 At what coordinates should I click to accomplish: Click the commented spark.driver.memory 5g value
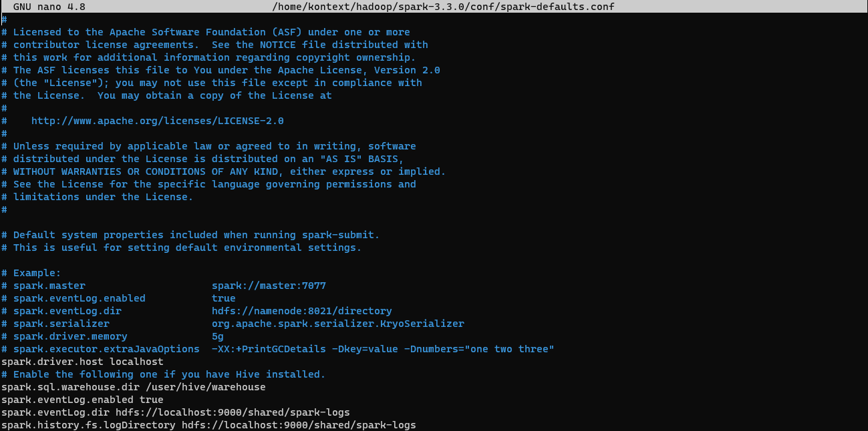click(x=218, y=336)
